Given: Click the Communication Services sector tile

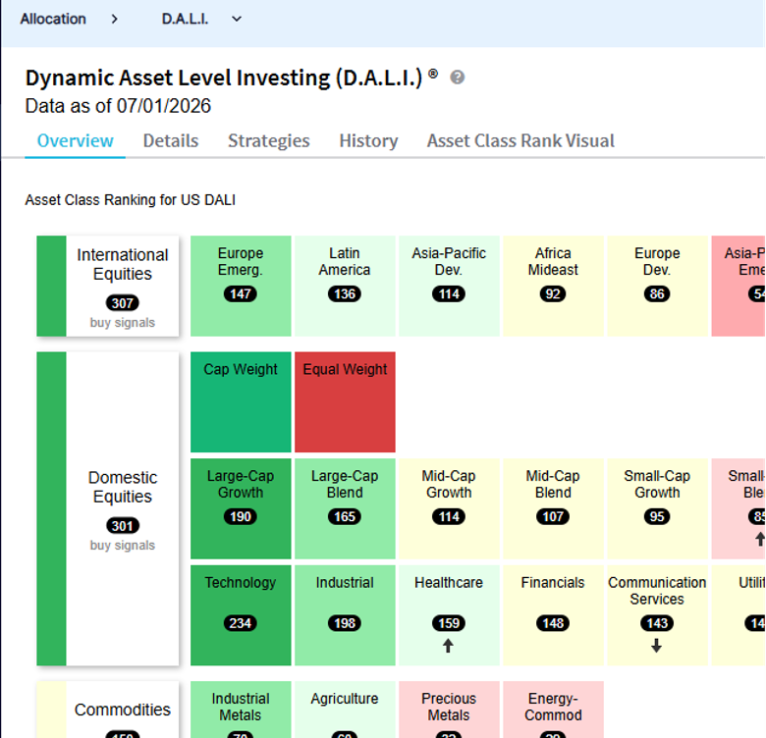Looking at the screenshot, I should pos(657,615).
